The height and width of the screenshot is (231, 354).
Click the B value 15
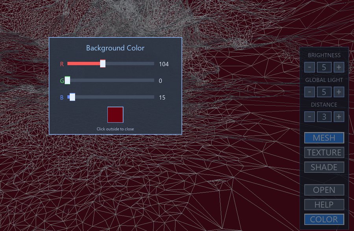pos(162,97)
